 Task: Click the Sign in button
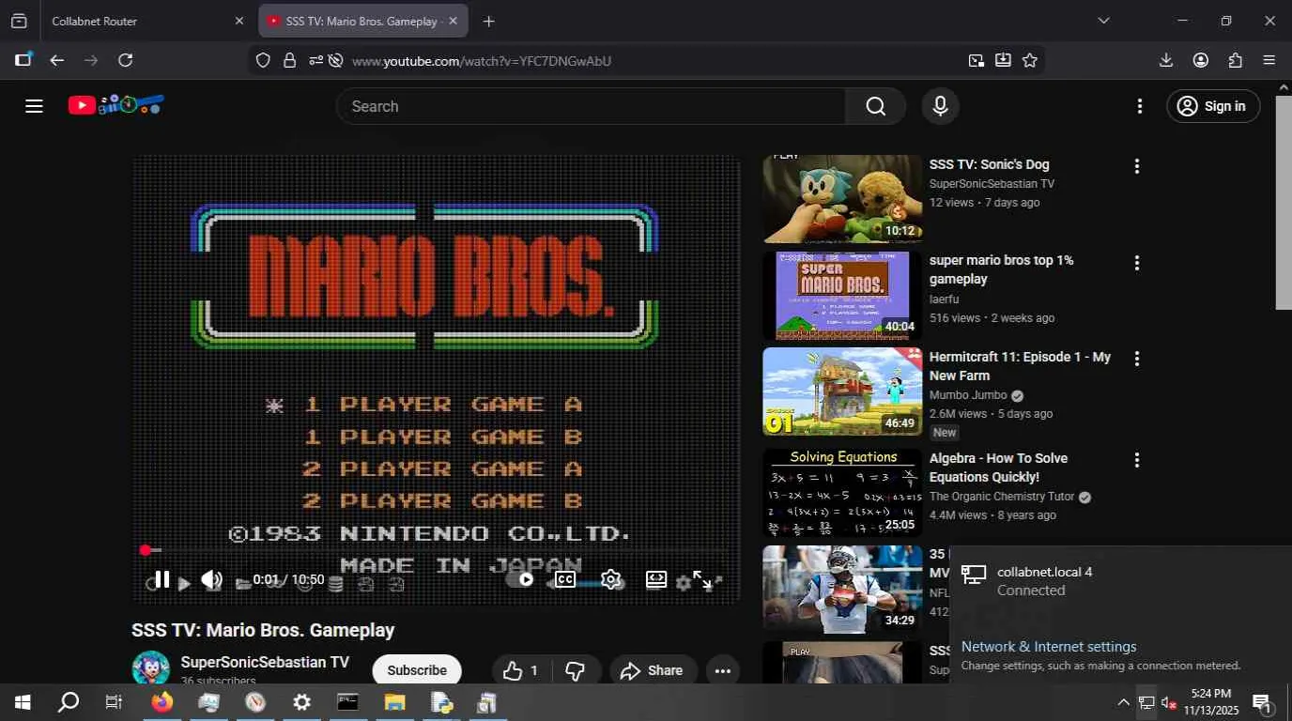coord(1212,106)
